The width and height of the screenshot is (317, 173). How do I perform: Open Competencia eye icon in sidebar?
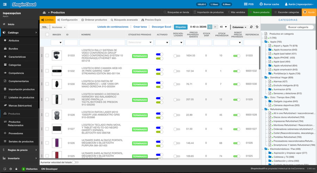click(x=5, y=73)
